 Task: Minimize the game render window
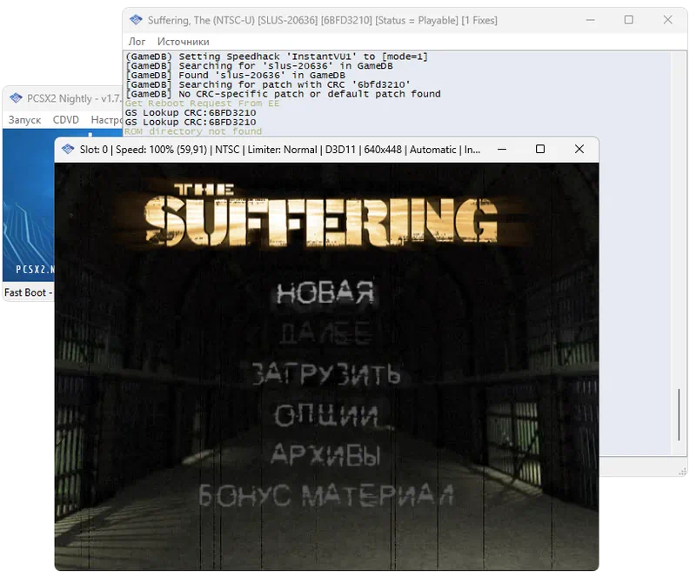[502, 150]
